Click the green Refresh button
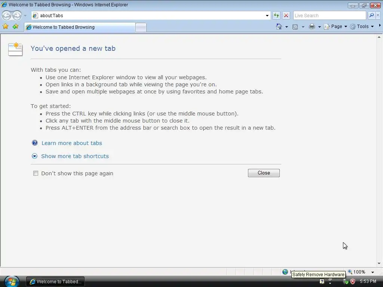Viewport: 383px width, 287px height. pyautogui.click(x=276, y=16)
